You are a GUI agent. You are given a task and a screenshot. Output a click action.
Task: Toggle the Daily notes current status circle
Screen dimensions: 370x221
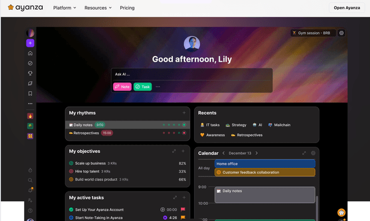point(184,125)
